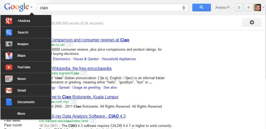Screen dimensions: 266x129
Task: Click the microphone voice search icon
Action: click(x=184, y=8)
